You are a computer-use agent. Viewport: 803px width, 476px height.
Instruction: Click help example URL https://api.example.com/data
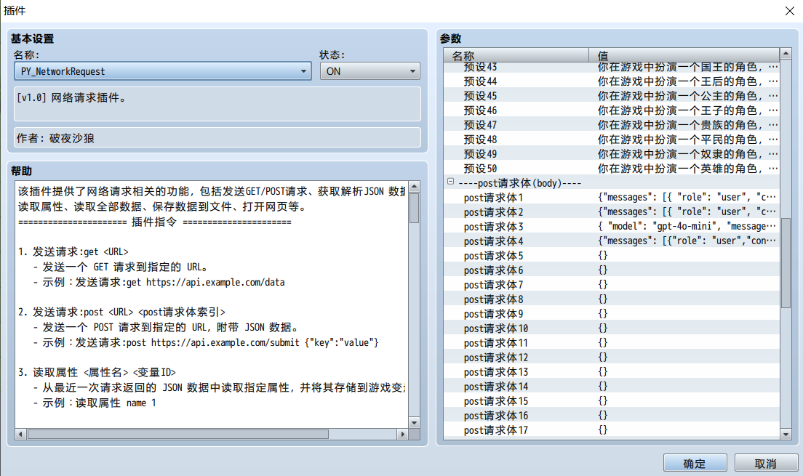[215, 282]
